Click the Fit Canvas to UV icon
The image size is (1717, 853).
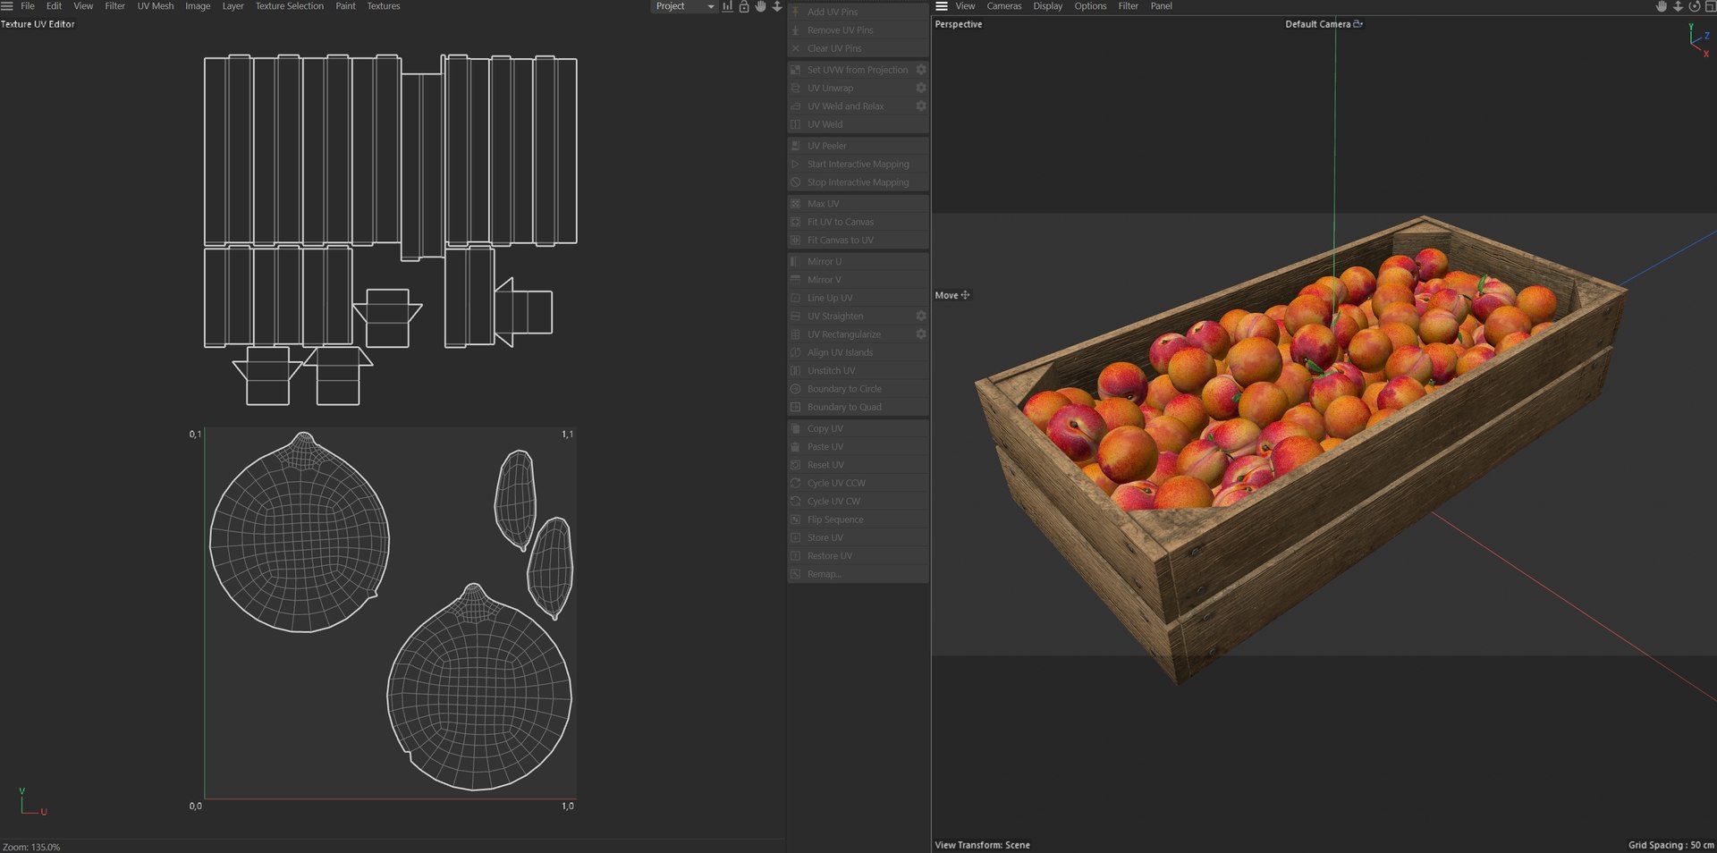click(795, 240)
